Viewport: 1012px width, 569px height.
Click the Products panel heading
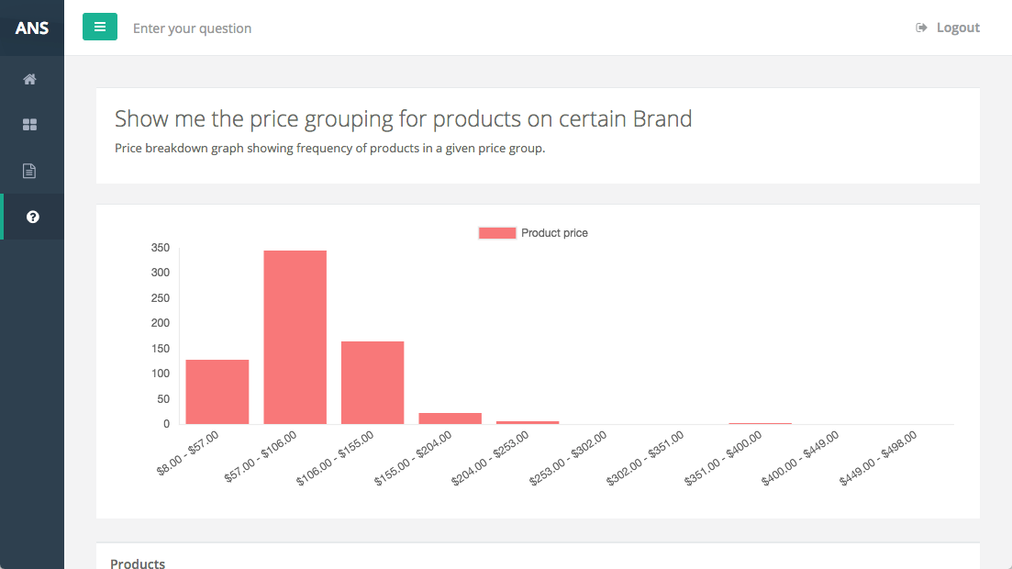pyautogui.click(x=138, y=563)
